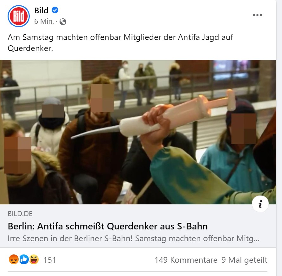
Task: Open the Bild page name link
Action: 42,10
